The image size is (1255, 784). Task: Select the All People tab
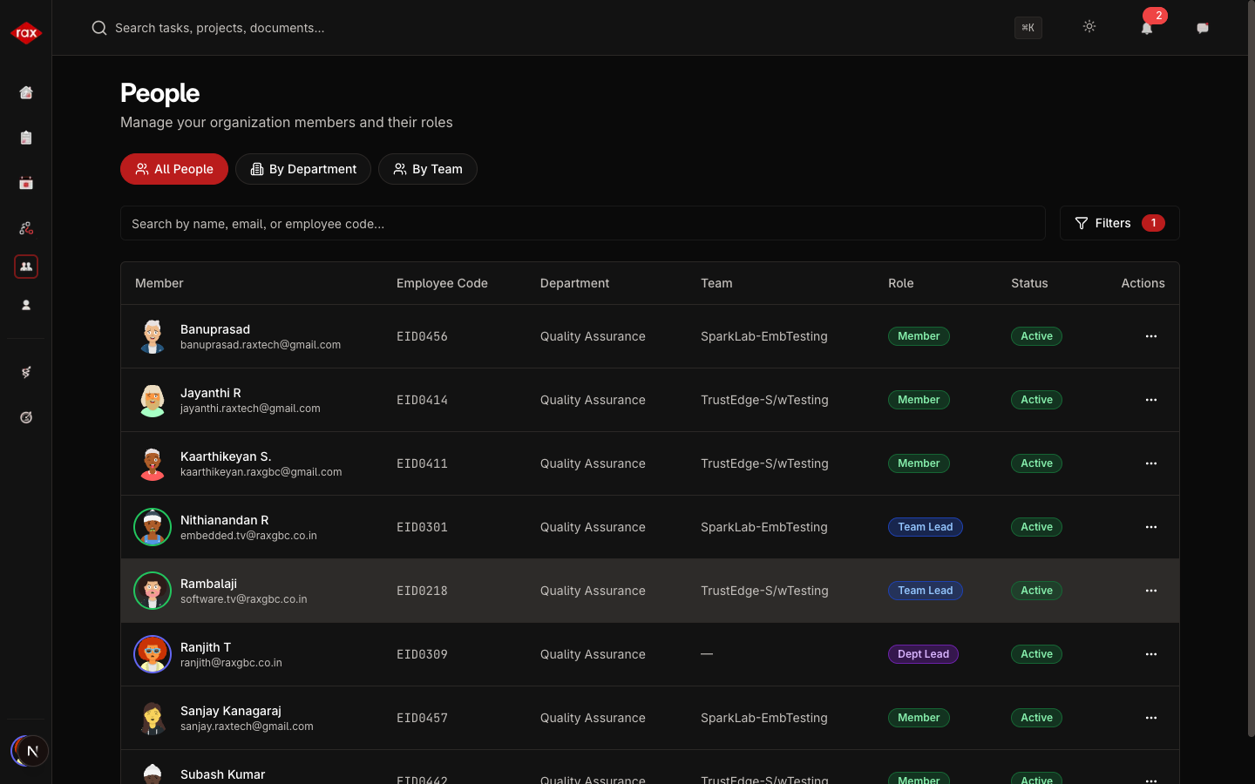174,169
